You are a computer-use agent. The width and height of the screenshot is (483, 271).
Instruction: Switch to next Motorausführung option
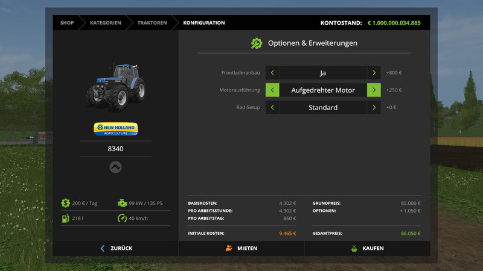coord(374,90)
